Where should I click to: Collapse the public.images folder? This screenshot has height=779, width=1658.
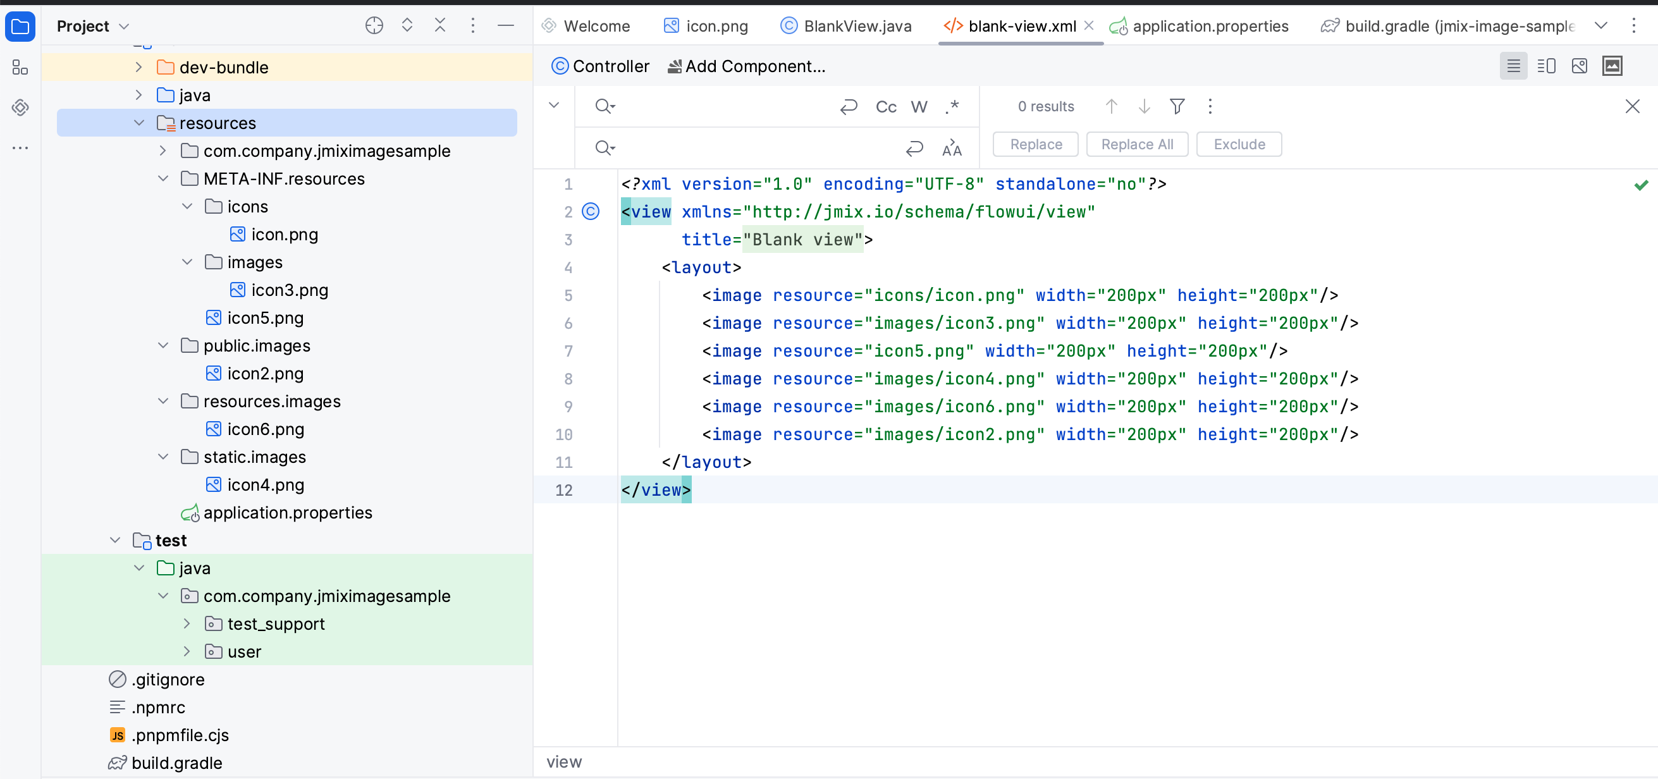tap(163, 346)
